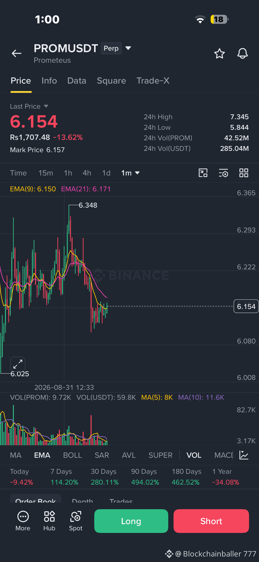Viewport: 259px width, 562px height.
Task: Tap the back arrow icon
Action: pos(17,54)
